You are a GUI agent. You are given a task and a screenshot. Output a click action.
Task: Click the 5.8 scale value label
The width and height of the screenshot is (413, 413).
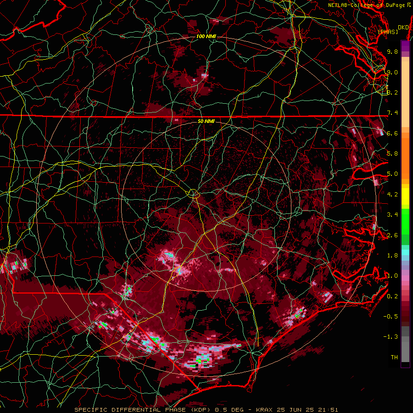tap(392, 154)
